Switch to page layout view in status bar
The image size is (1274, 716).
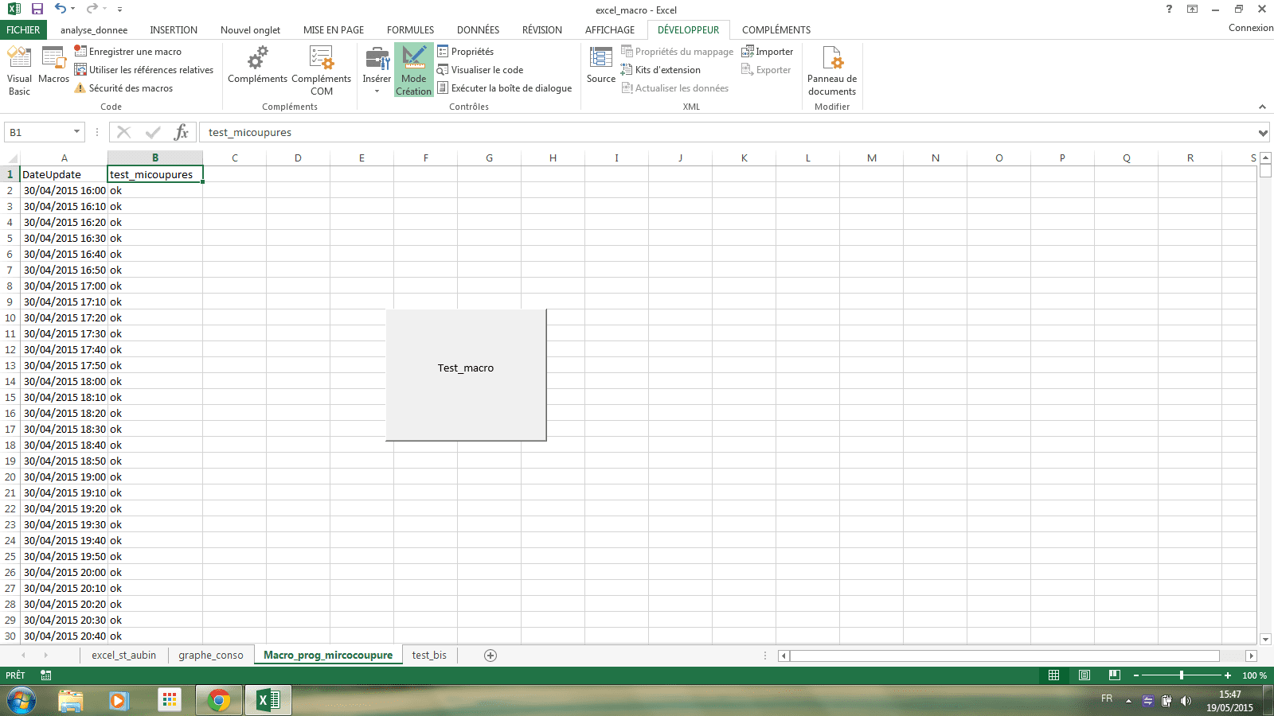pyautogui.click(x=1084, y=675)
